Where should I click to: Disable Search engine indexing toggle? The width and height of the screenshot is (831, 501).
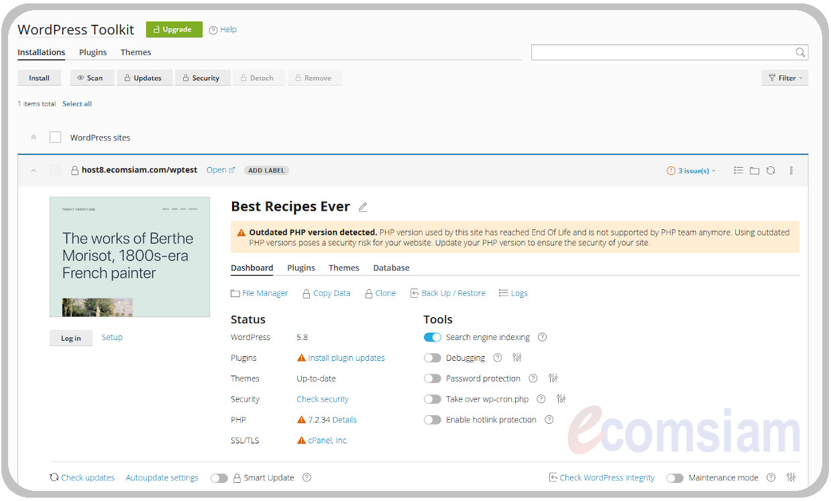tap(433, 337)
